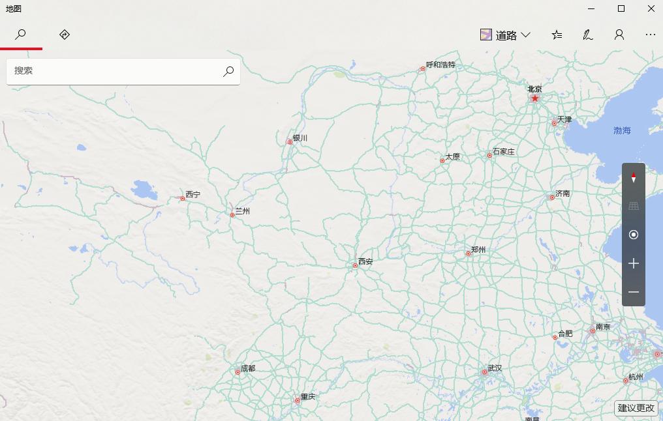Zoom in with the plus button
The image size is (663, 421).
[x=634, y=263]
